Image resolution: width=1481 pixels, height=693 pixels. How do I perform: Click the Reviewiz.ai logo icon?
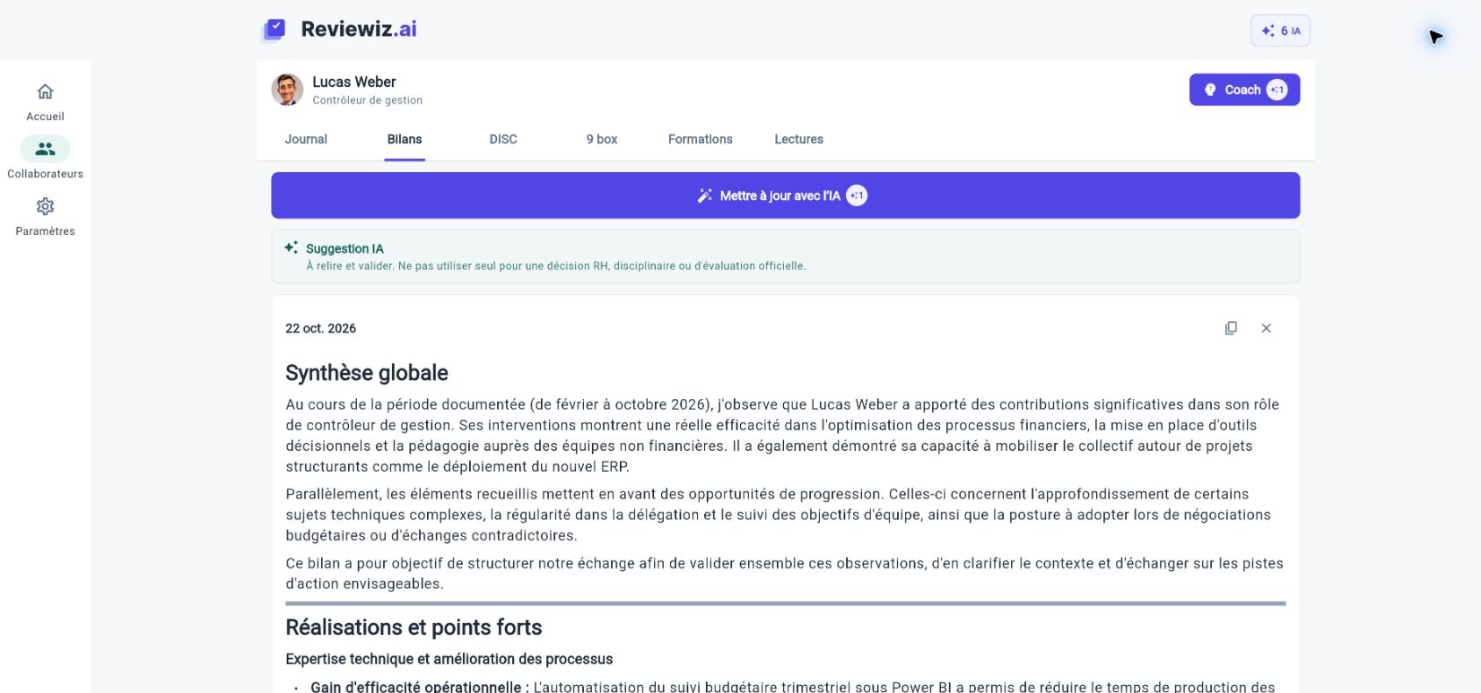[x=274, y=30]
